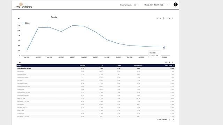Select the 'gravel bikes for sale' query row
The height and width of the screenshot is (125, 223).
pyautogui.click(x=96, y=95)
